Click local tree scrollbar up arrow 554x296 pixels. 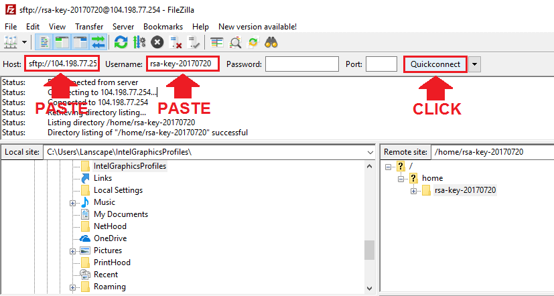(x=370, y=166)
